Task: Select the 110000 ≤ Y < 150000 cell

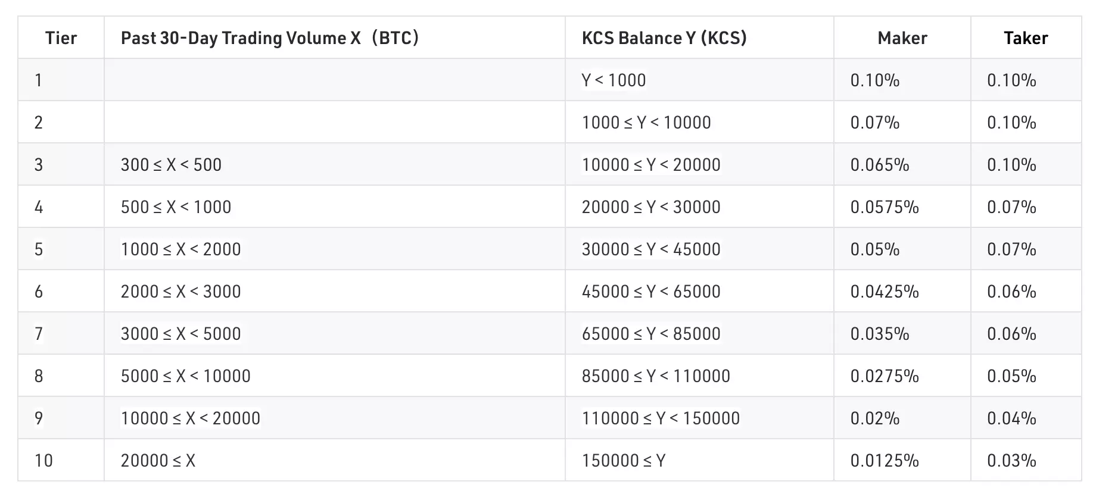Action: tap(661, 418)
